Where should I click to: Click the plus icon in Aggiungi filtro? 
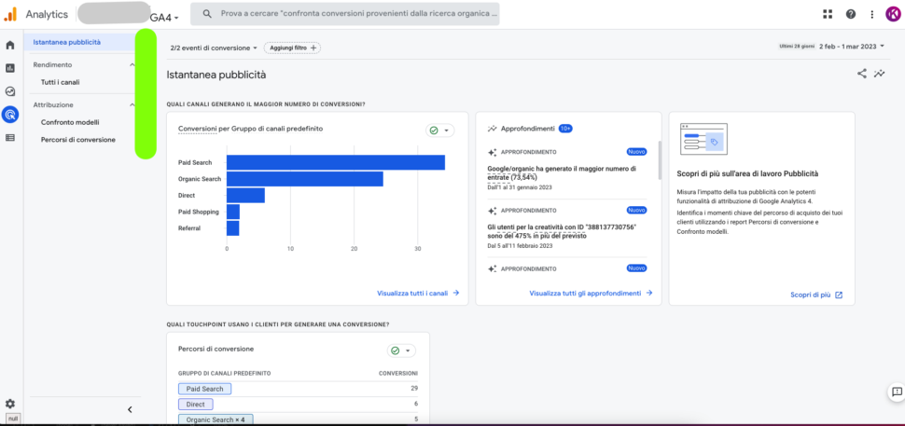[x=313, y=48]
